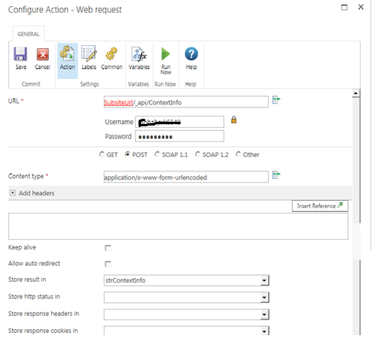The height and width of the screenshot is (345, 378).
Task: Expand the Add headers section
Action: pyautogui.click(x=13, y=192)
